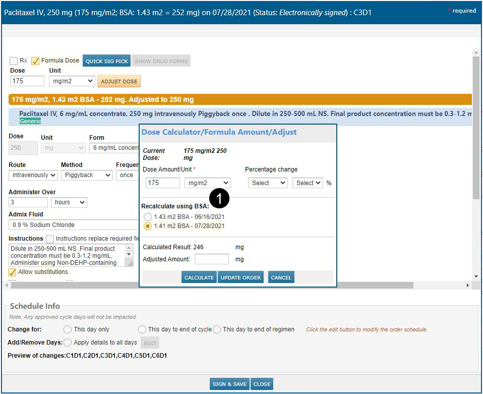Toggle the Rx checkbox
This screenshot has height=394, width=483.
pos(14,61)
